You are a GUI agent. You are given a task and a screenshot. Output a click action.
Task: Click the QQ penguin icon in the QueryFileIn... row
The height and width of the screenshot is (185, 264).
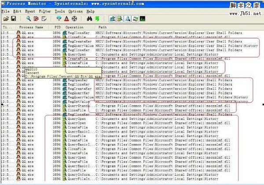click(18, 179)
